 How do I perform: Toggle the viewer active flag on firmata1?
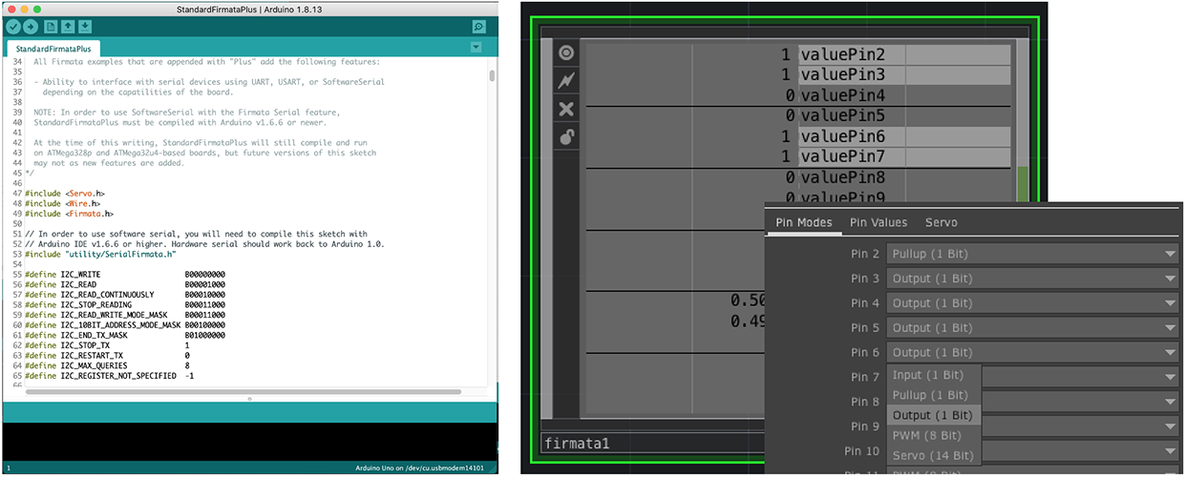[565, 53]
